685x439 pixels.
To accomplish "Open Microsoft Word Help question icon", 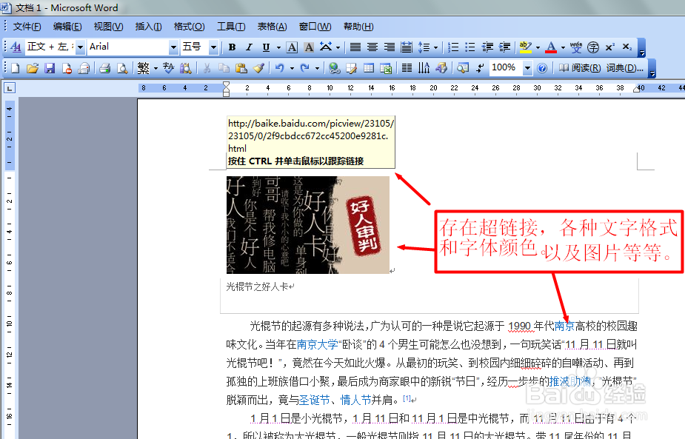I will click(542, 68).
